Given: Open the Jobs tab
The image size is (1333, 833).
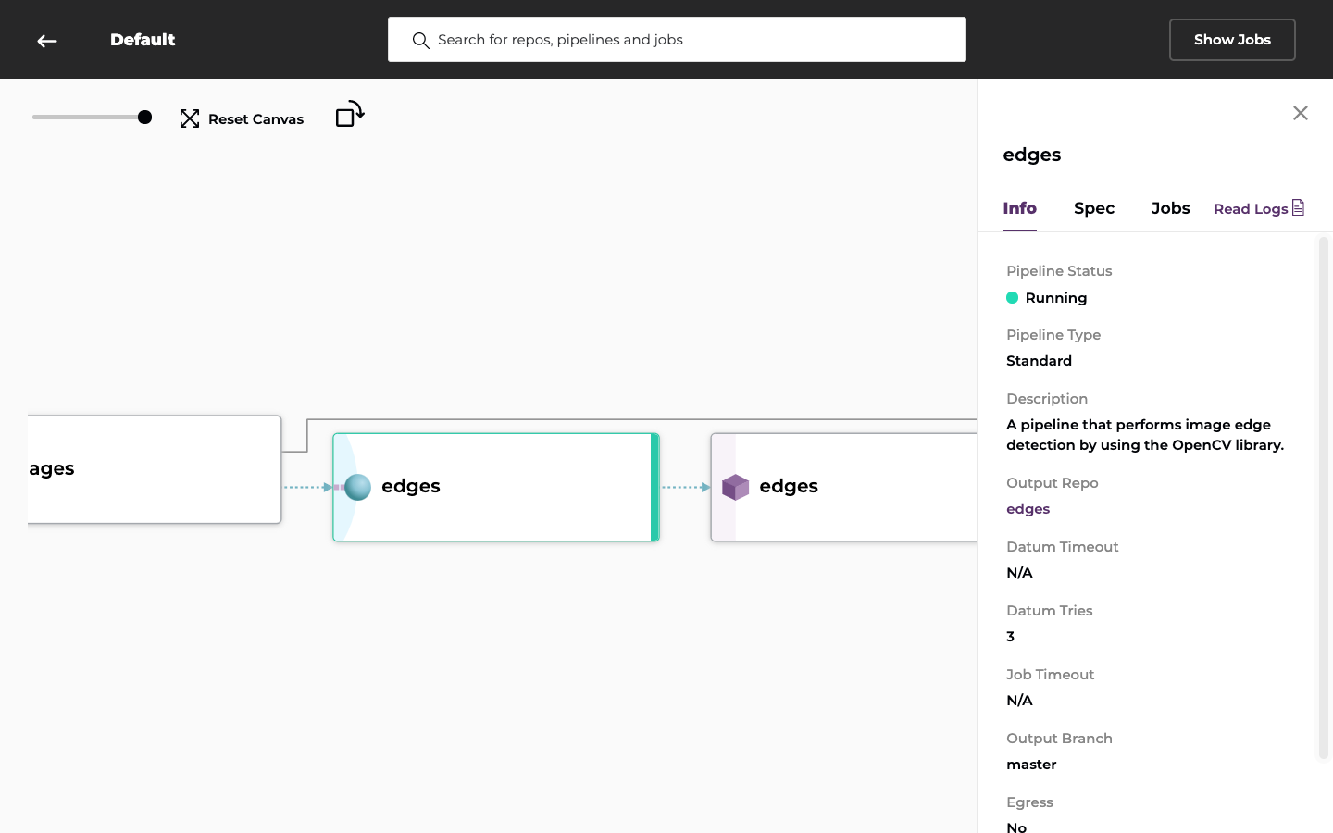Looking at the screenshot, I should (x=1170, y=208).
